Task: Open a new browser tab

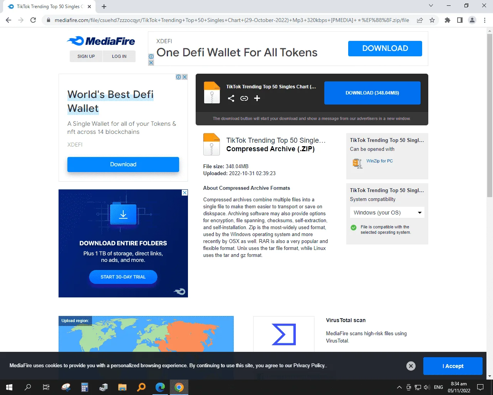Action: [104, 7]
